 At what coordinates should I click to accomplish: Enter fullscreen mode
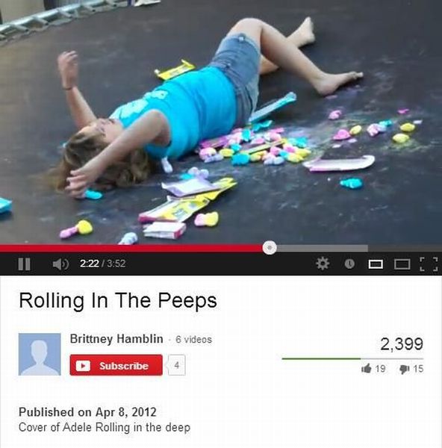(429, 264)
